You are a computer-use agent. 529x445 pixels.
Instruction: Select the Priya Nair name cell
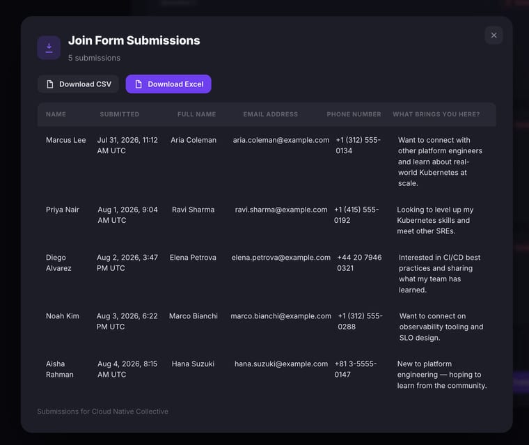click(63, 210)
